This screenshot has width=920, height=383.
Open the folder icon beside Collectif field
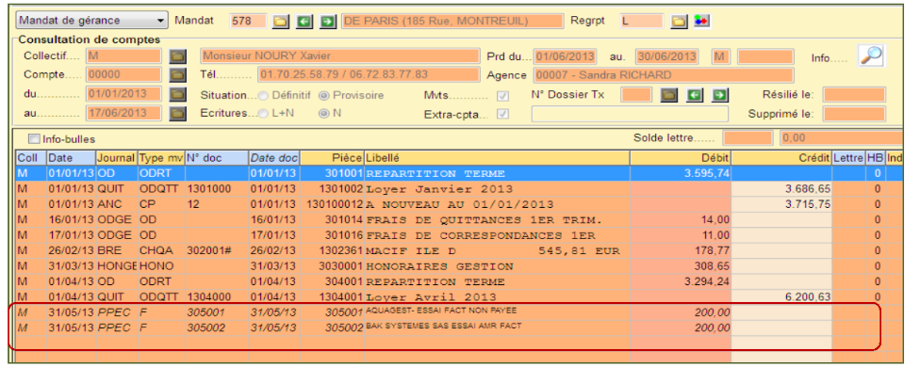176,57
